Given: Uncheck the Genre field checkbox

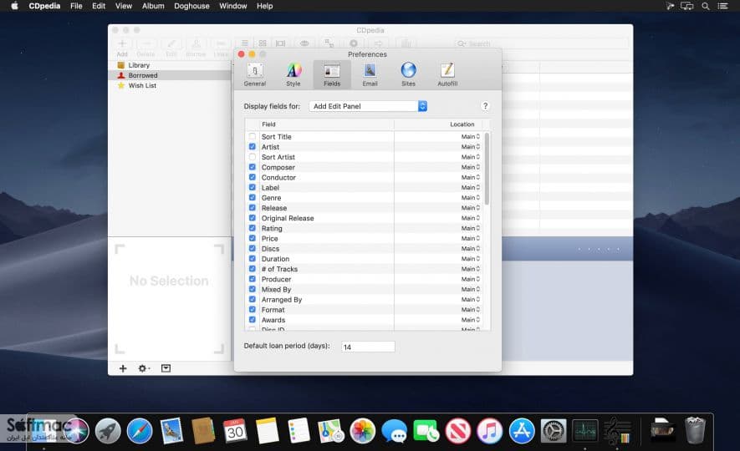Looking at the screenshot, I should [252, 197].
